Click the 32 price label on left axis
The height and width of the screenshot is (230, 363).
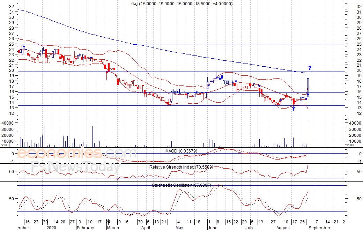tap(12, 6)
